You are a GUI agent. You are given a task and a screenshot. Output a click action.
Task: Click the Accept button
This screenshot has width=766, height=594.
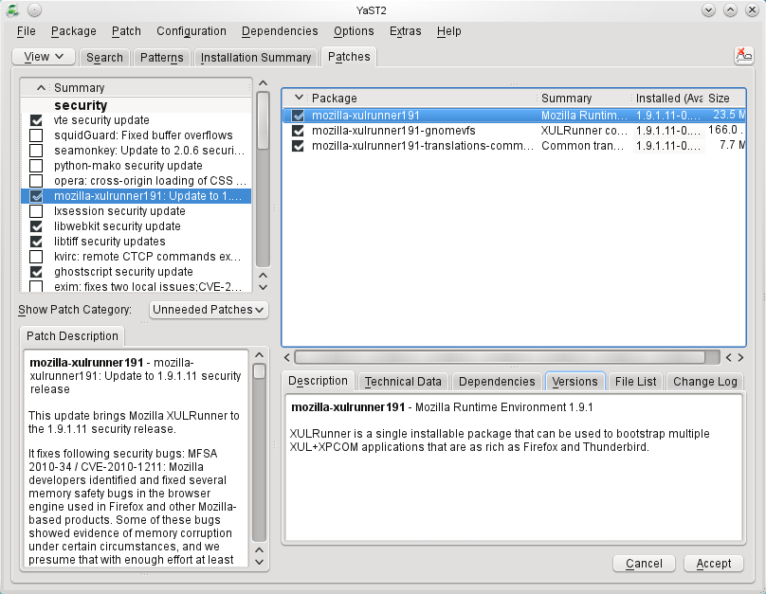click(714, 564)
